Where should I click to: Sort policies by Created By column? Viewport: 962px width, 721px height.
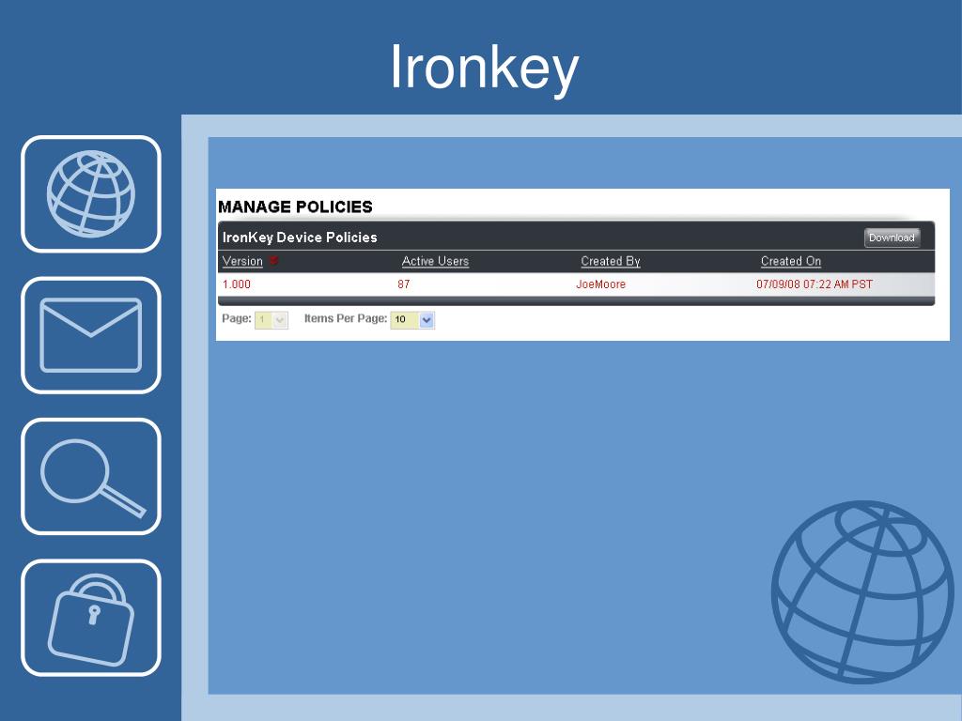pyautogui.click(x=611, y=261)
